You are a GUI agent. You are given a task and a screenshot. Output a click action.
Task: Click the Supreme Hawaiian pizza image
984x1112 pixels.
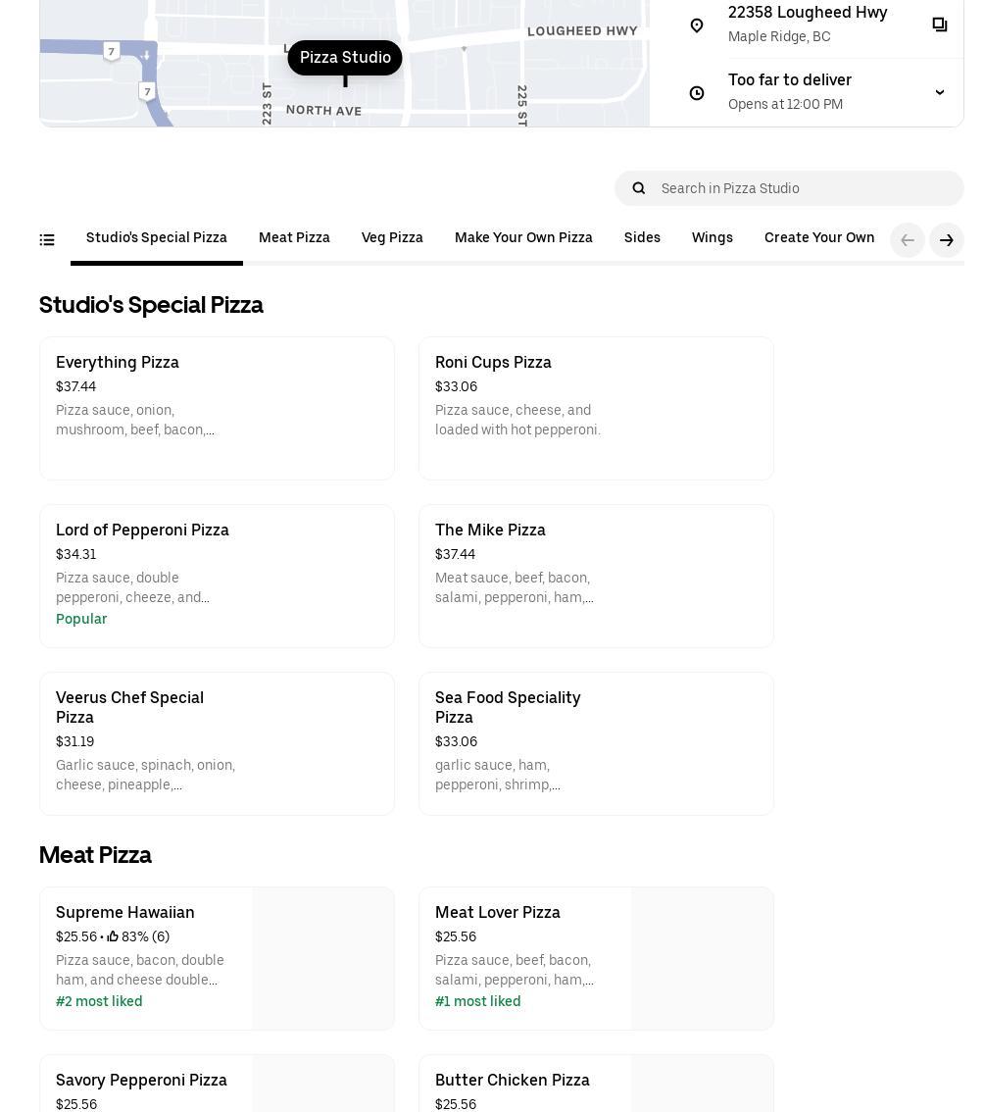(x=322, y=958)
